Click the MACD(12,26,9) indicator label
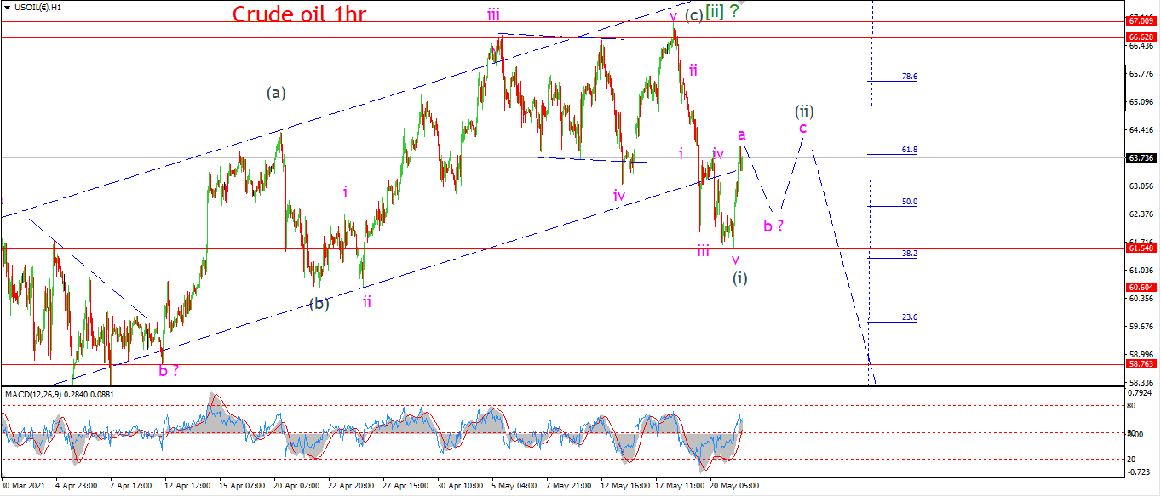 (x=35, y=394)
